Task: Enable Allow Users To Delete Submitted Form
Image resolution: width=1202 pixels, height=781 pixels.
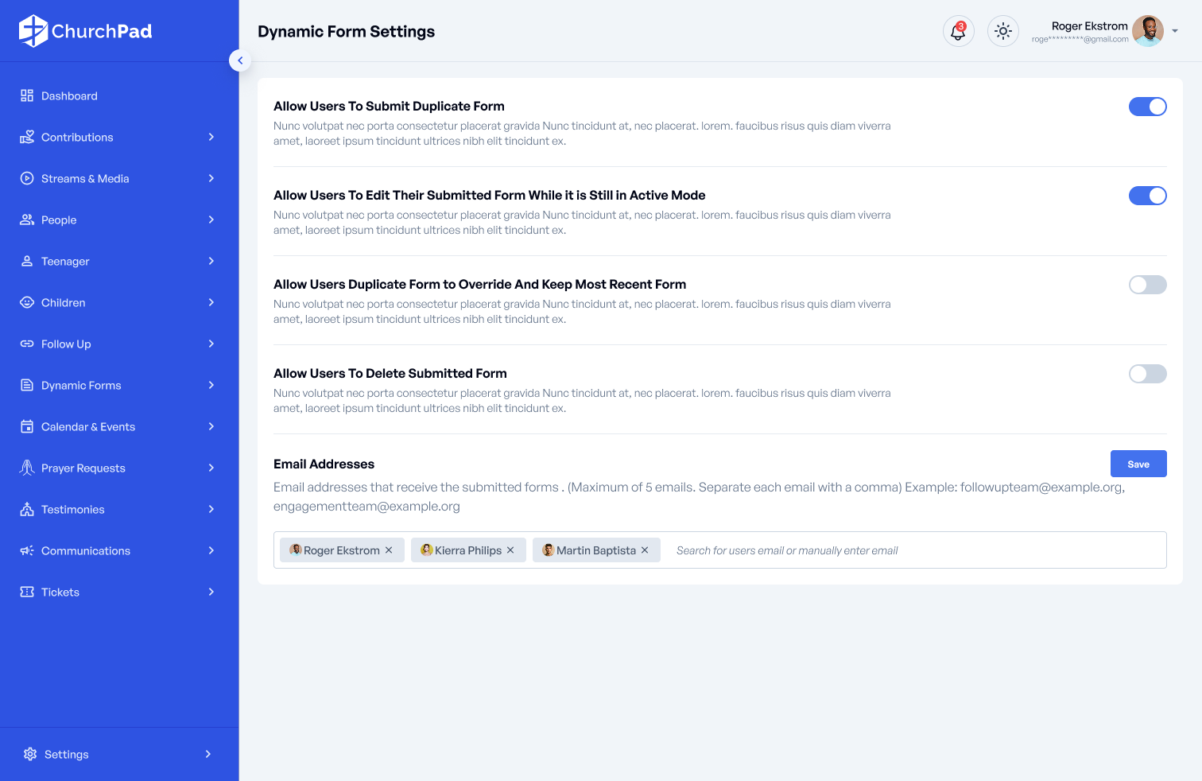Action: (x=1147, y=374)
